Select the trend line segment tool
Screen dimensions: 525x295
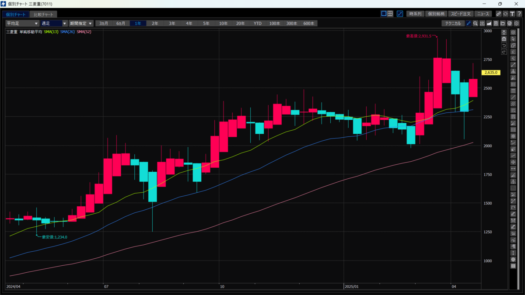point(514,65)
